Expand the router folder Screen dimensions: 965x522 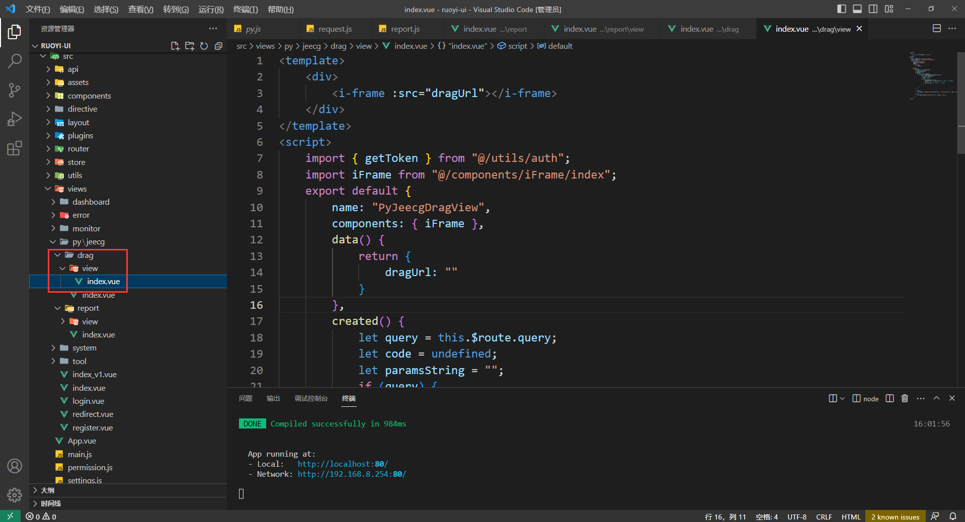point(48,149)
